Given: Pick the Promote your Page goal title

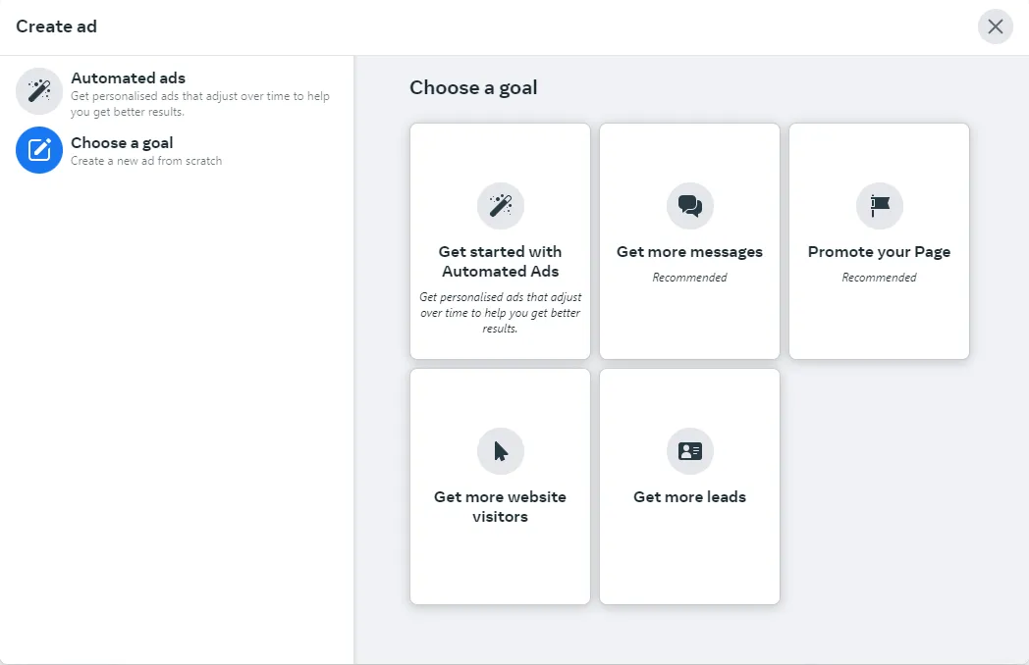Looking at the screenshot, I should click(880, 252).
